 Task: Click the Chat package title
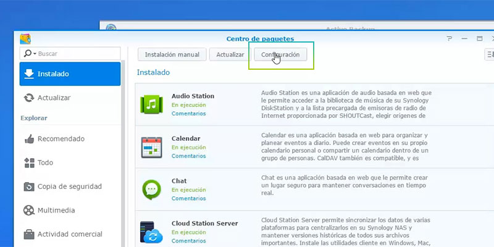tap(179, 181)
